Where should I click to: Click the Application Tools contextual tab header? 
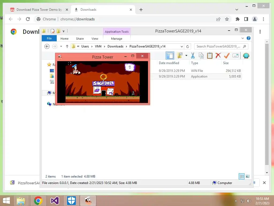click(117, 32)
